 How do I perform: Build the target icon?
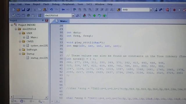18,15
